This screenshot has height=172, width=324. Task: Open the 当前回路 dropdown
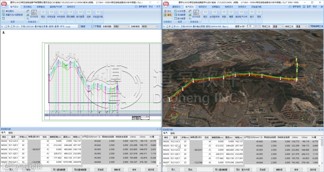[121, 27]
